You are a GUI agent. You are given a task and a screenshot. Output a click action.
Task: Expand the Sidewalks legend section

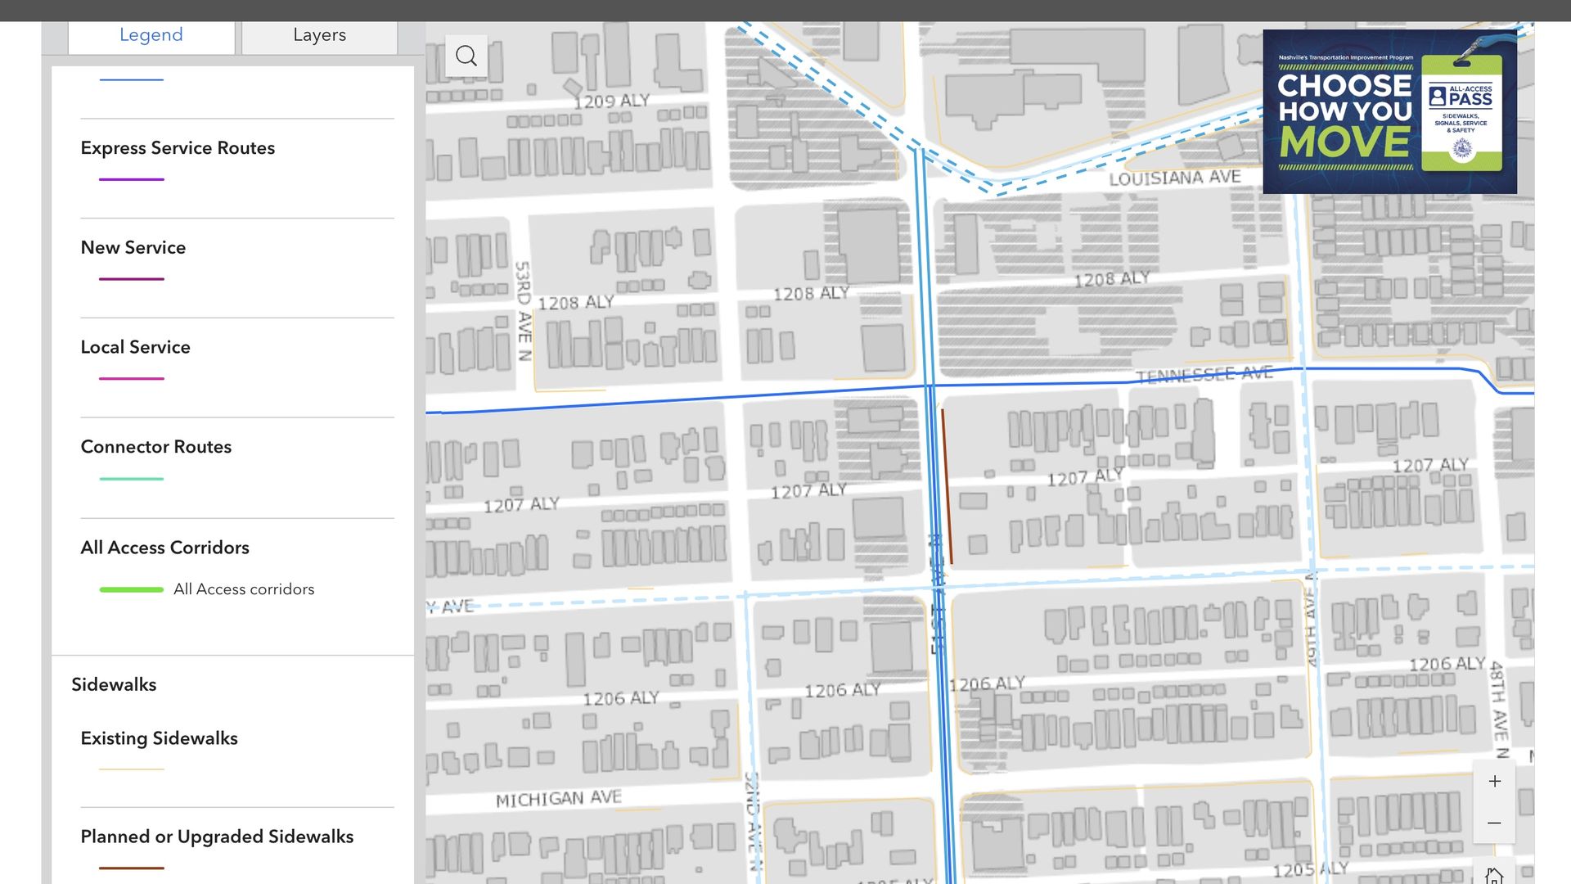(114, 684)
